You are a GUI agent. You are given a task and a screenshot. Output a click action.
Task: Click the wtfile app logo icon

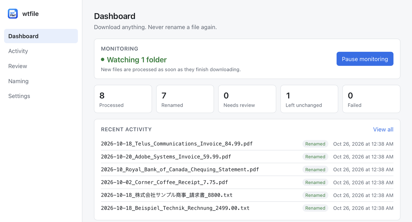click(x=13, y=14)
